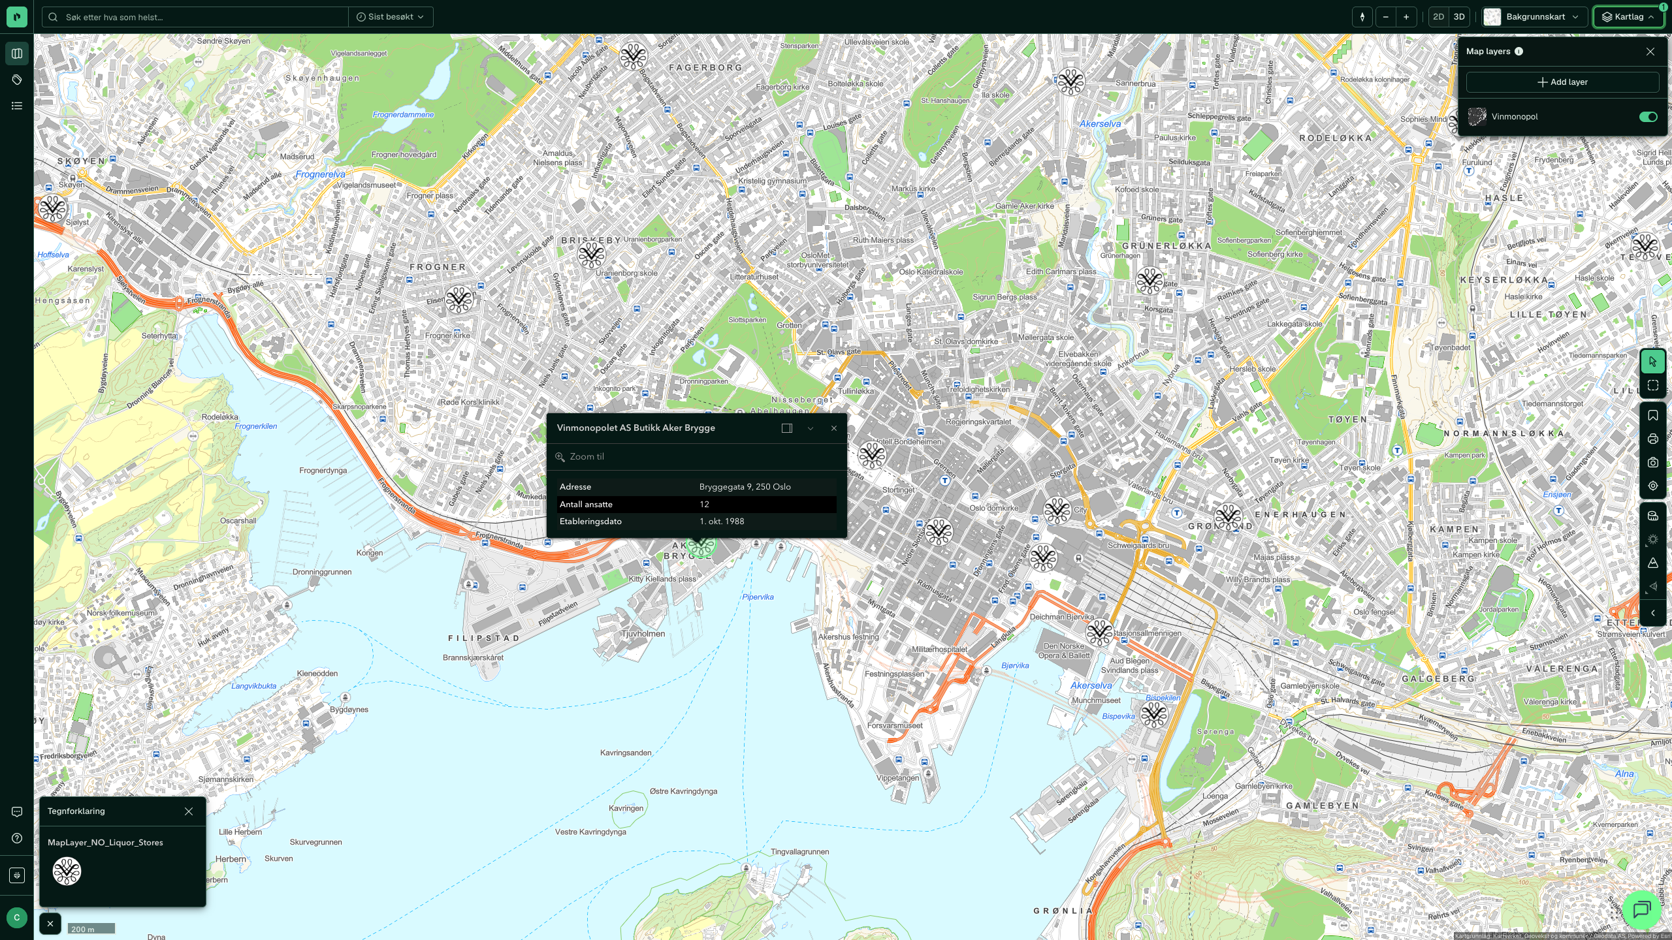
Task: Click the locate target tool
Action: 1653,486
